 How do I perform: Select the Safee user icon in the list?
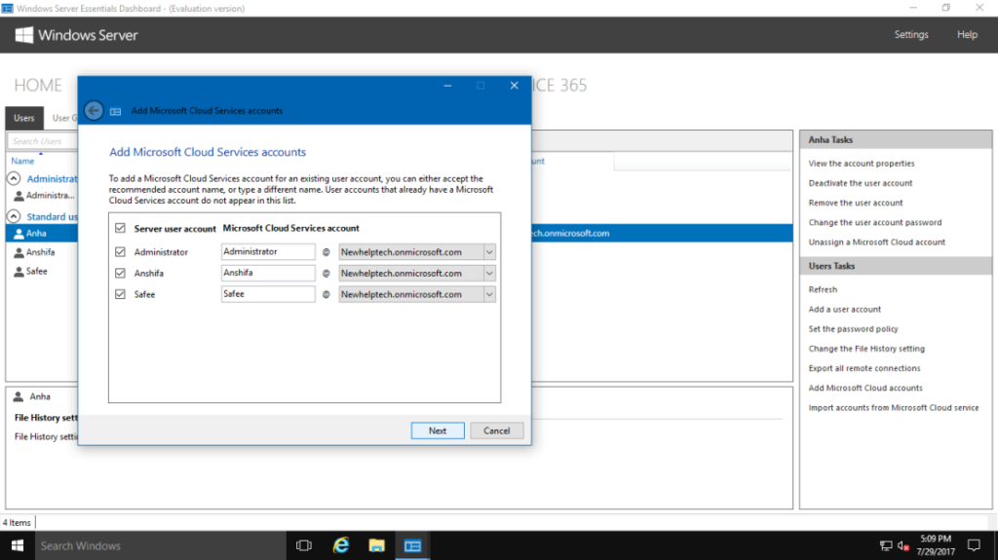point(19,272)
